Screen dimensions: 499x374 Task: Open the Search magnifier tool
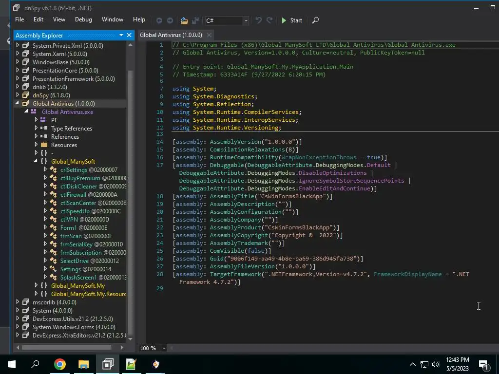(315, 20)
